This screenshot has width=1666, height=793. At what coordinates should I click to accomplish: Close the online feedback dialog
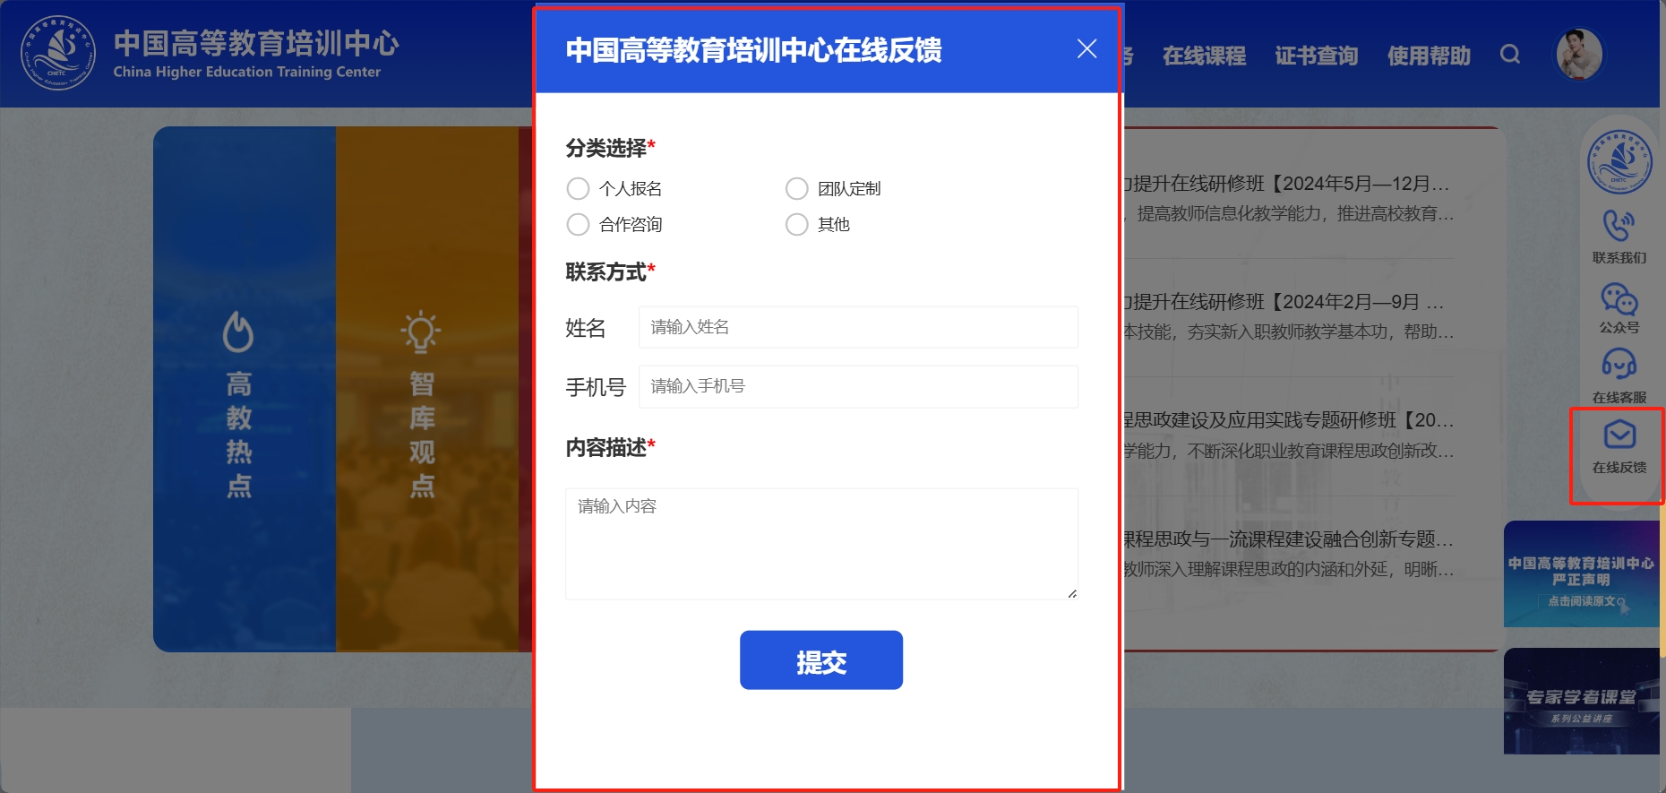coord(1086,48)
